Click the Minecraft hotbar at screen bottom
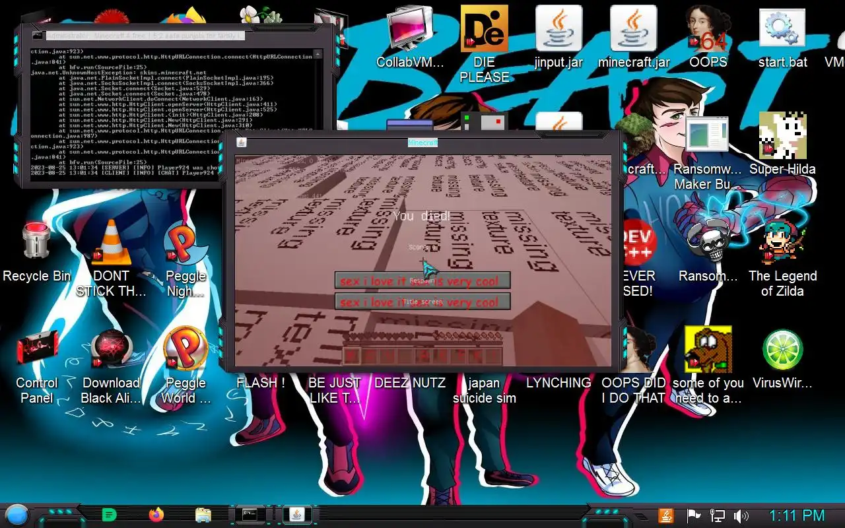This screenshot has width=845, height=528. tap(422, 356)
